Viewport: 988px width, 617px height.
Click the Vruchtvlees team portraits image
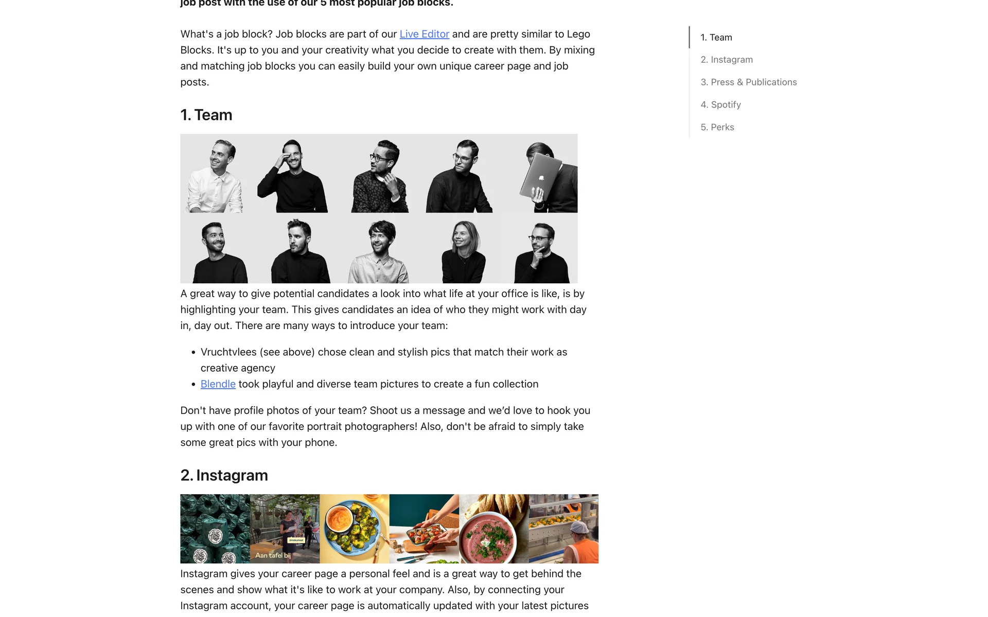tap(379, 209)
